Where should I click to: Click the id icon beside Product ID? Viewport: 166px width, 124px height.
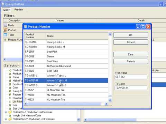click(x=10, y=70)
